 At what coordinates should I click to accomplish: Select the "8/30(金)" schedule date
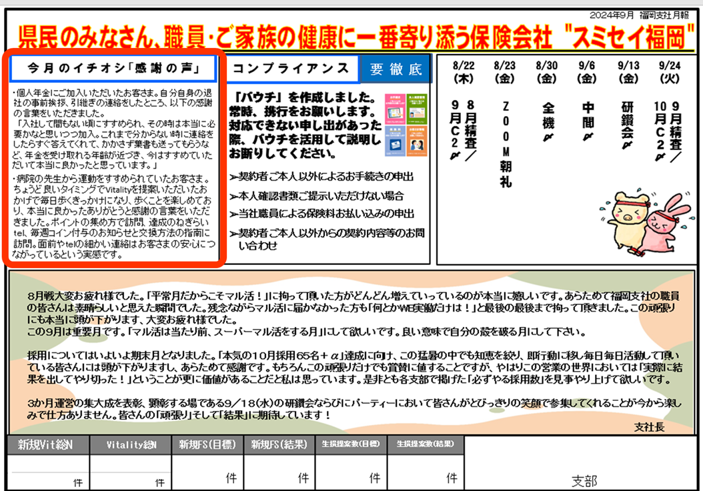point(546,72)
